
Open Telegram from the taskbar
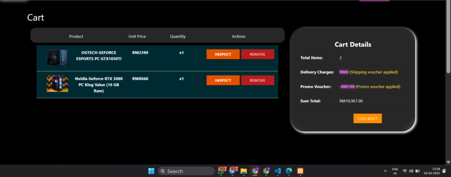click(x=233, y=171)
